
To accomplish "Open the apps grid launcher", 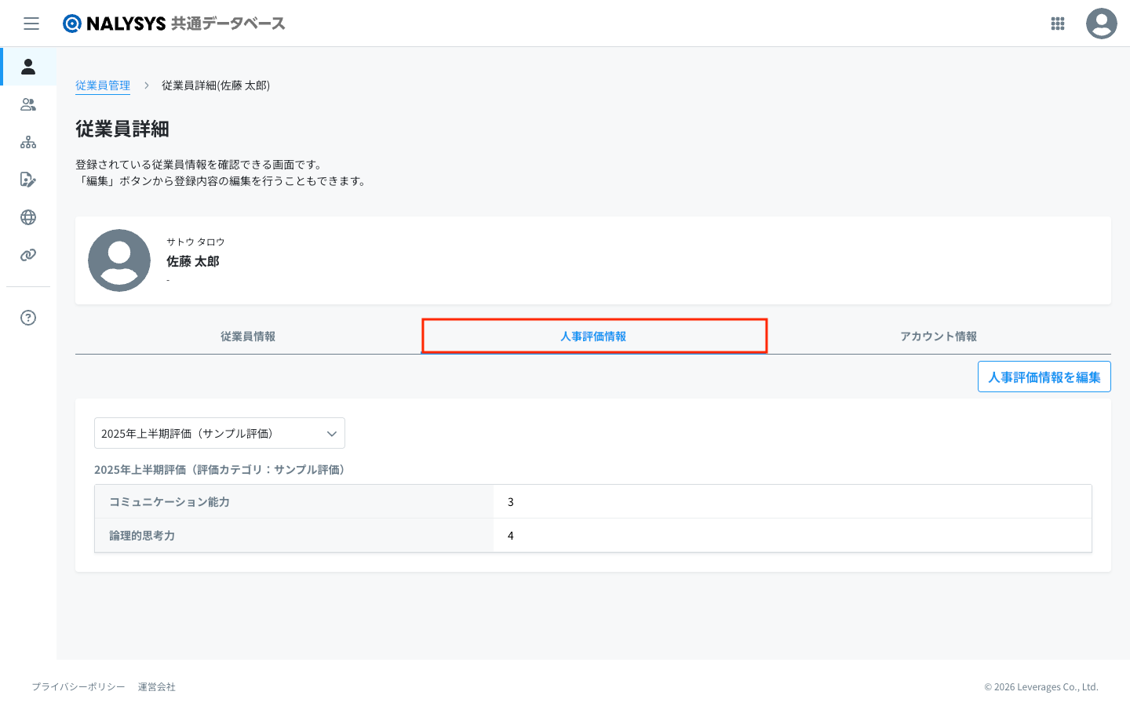I will pyautogui.click(x=1058, y=24).
